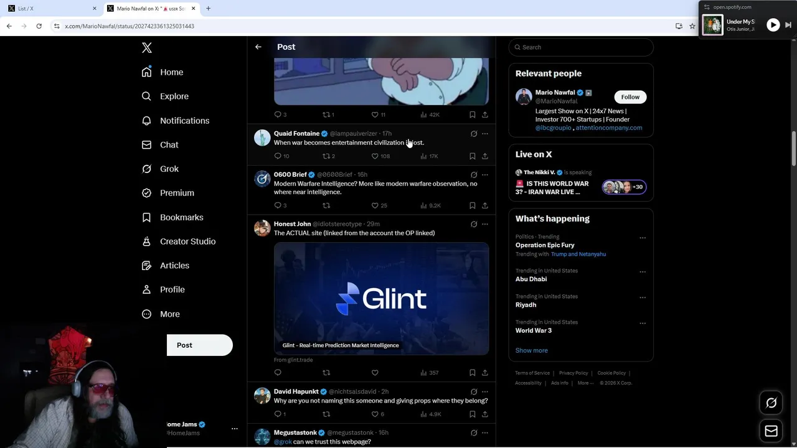Open the attentioncompany.com link

609,128
